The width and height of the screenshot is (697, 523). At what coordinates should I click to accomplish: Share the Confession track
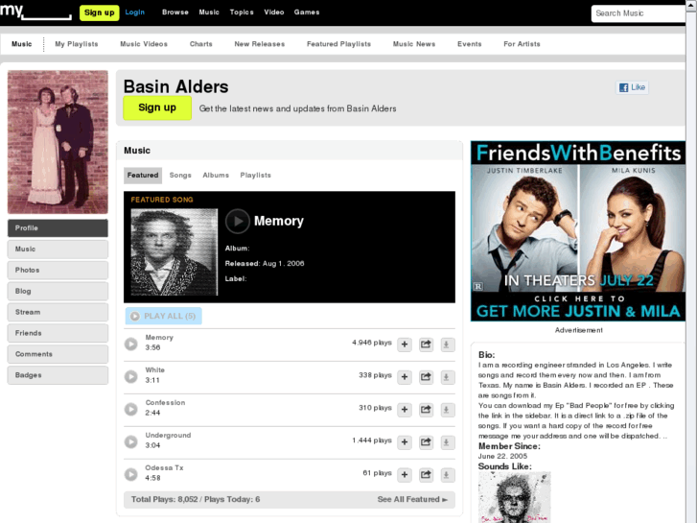pos(426,409)
